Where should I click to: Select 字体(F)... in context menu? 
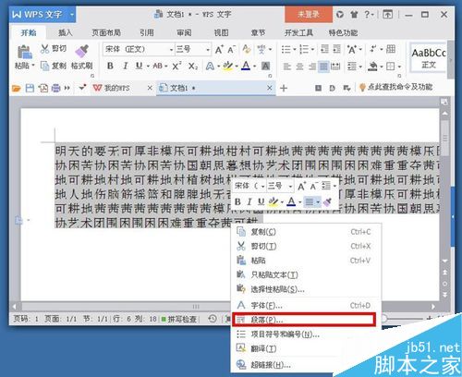(306, 305)
